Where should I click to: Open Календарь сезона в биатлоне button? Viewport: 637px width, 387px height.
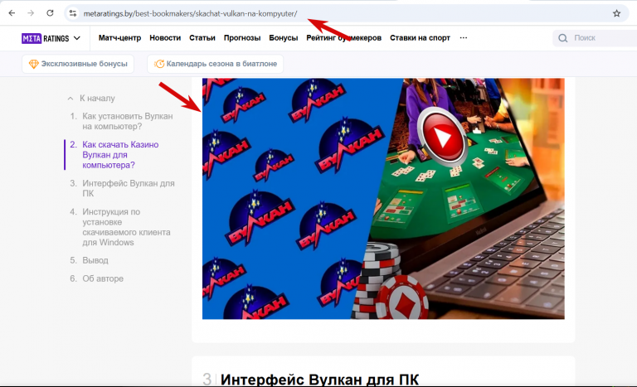tap(216, 64)
